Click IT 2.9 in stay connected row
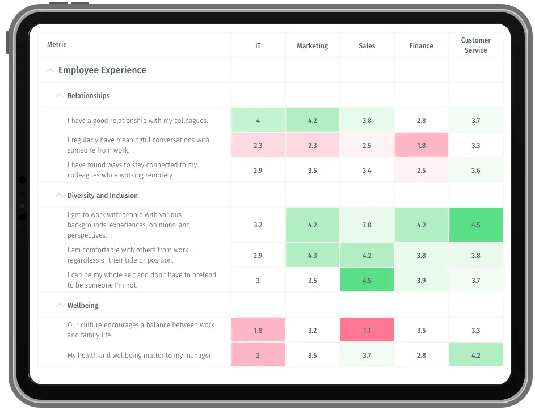535x410 pixels. coord(258,170)
